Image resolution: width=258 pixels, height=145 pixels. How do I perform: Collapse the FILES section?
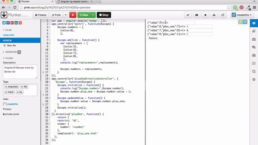click(7, 30)
